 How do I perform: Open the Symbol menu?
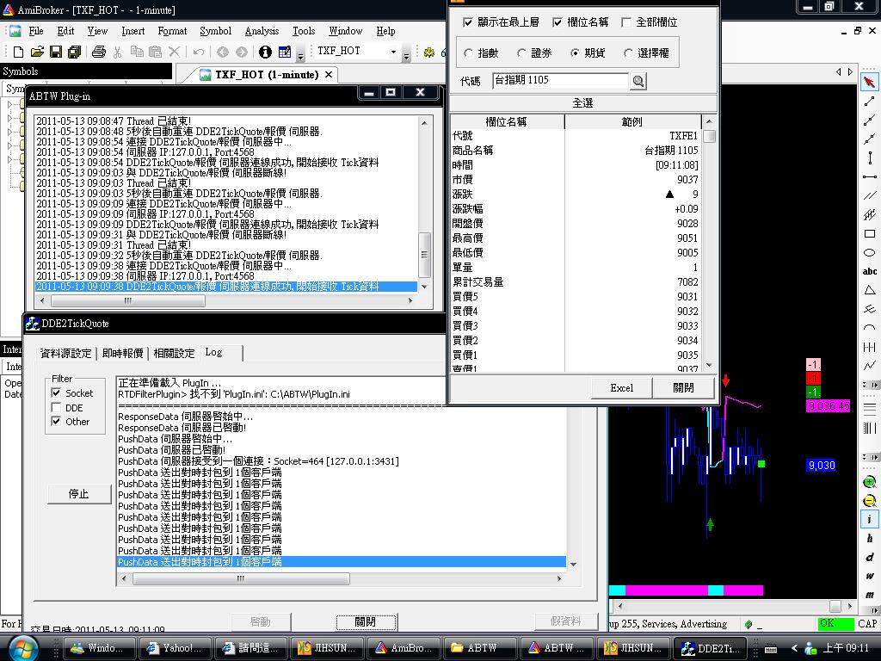215,31
